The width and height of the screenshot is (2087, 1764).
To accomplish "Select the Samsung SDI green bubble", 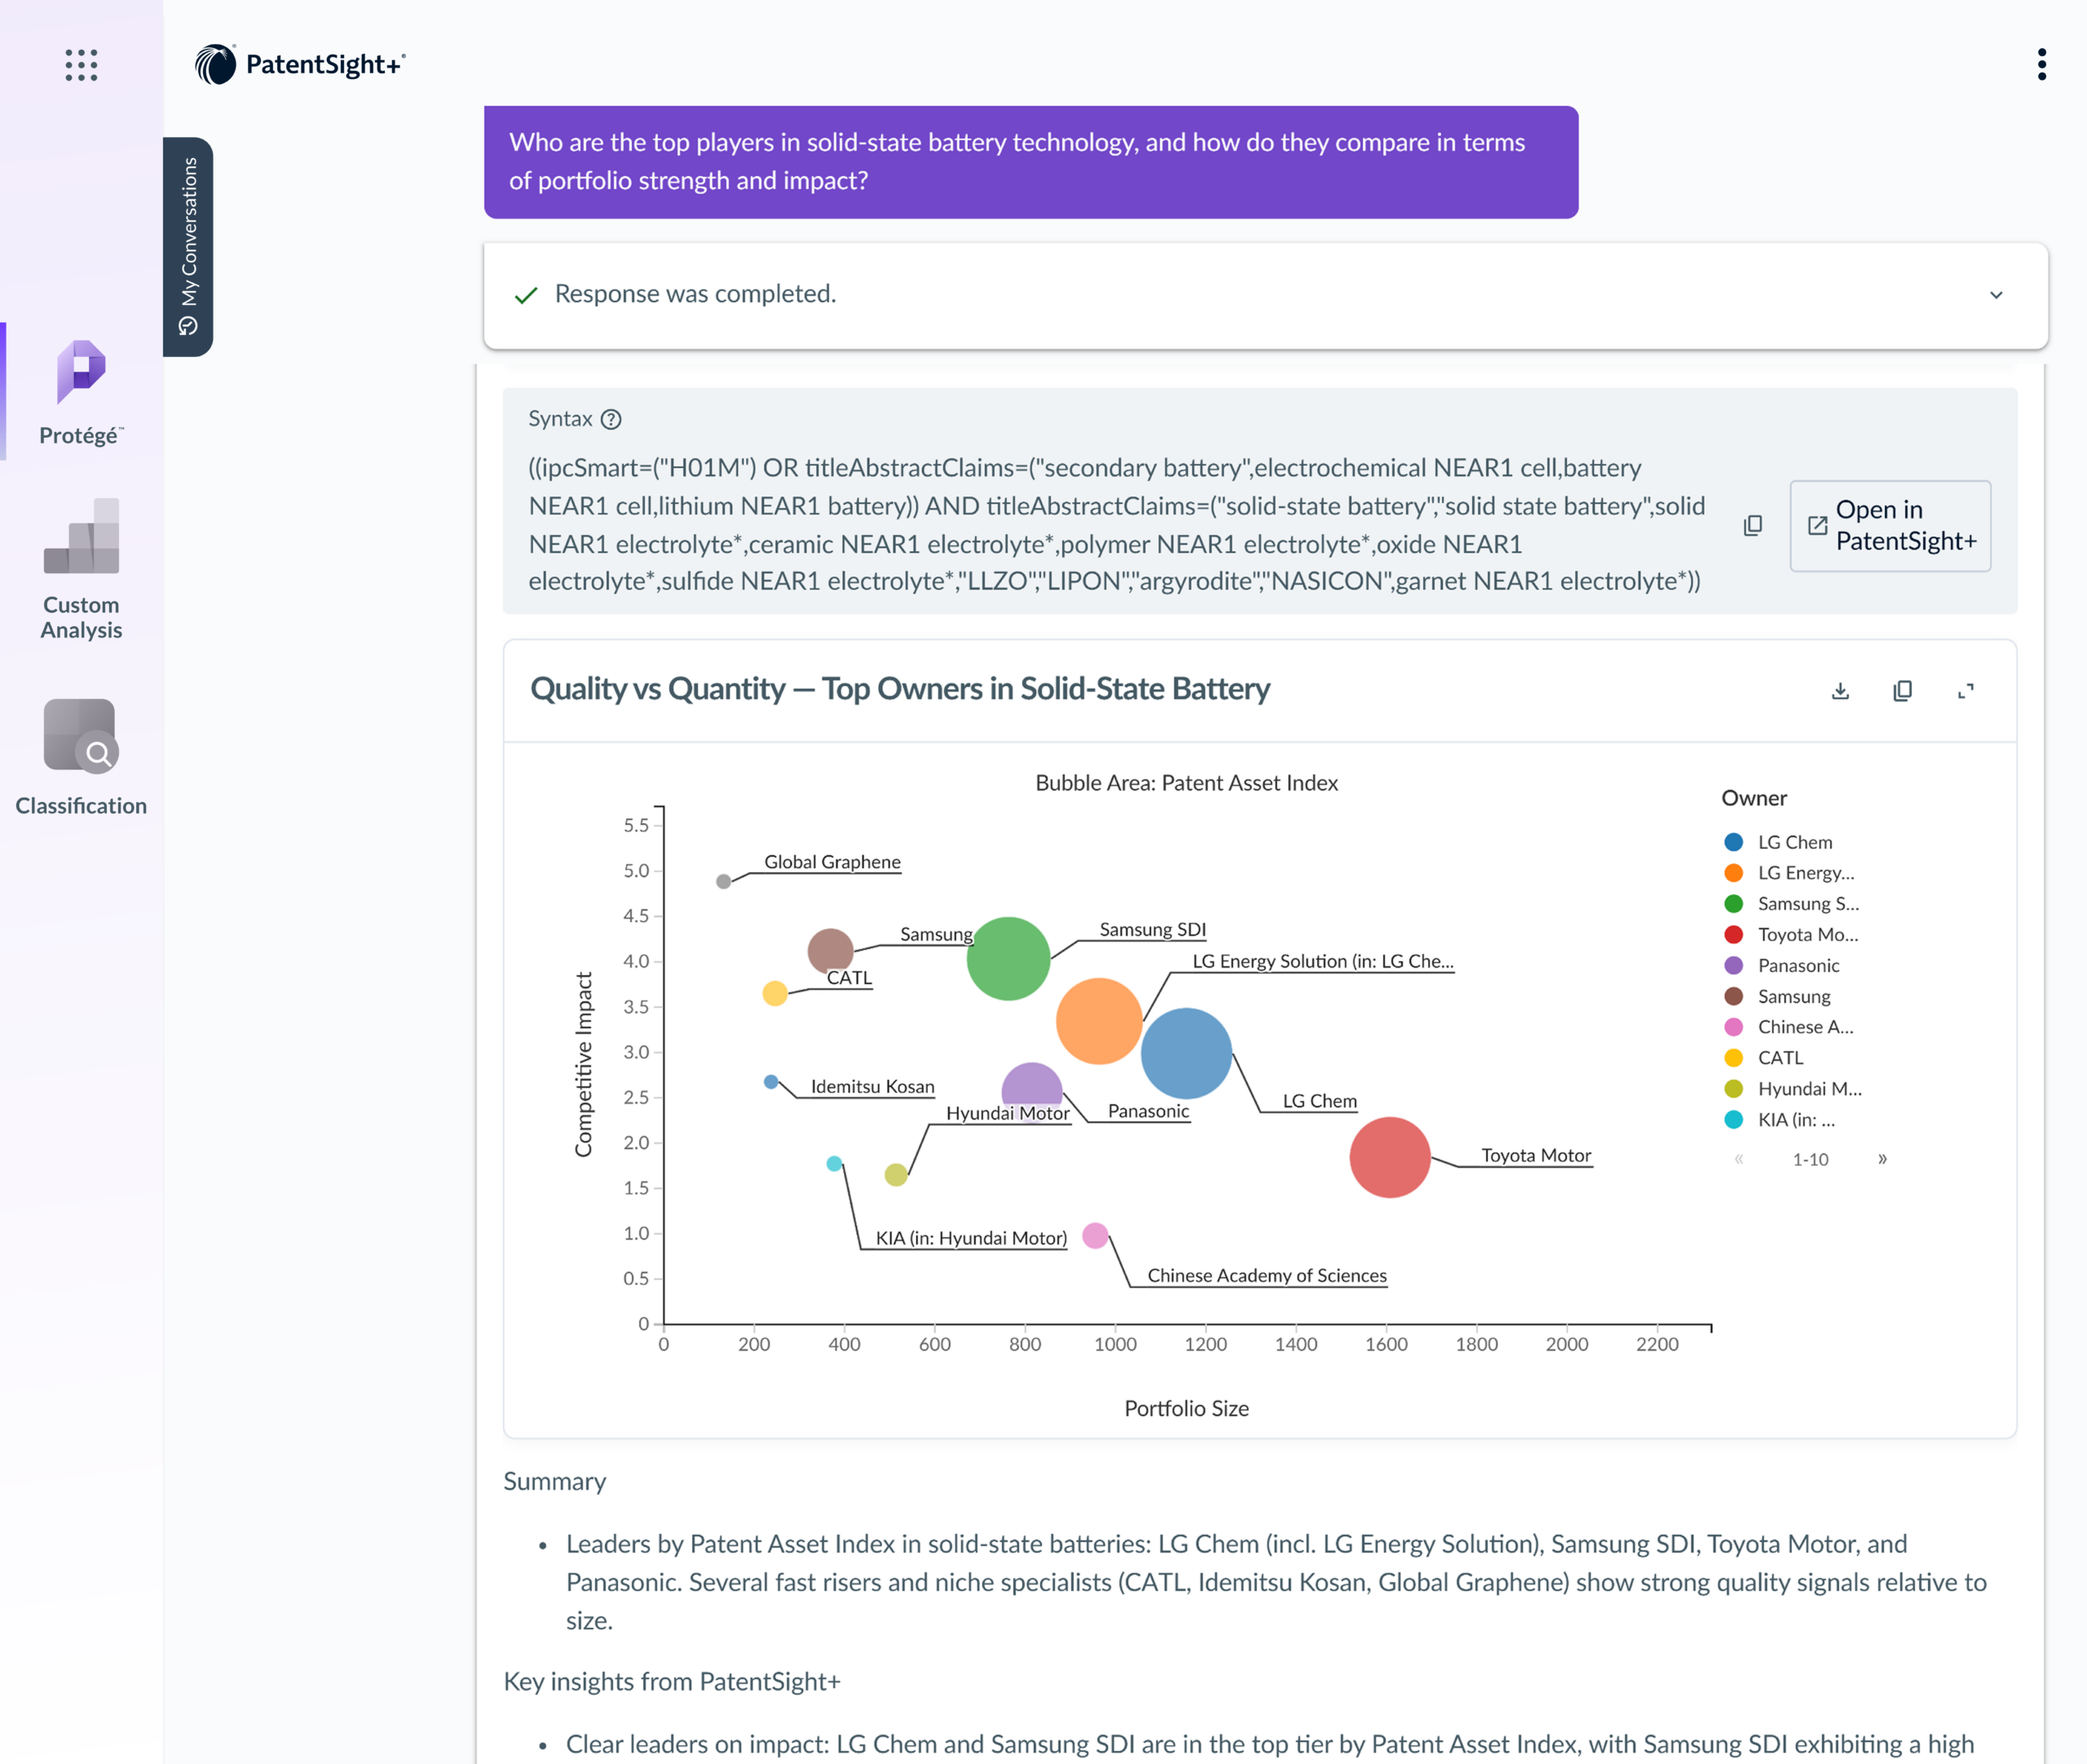I will coord(1008,958).
